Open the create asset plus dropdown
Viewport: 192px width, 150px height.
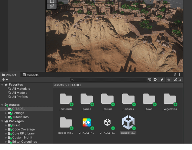[x=5, y=80]
